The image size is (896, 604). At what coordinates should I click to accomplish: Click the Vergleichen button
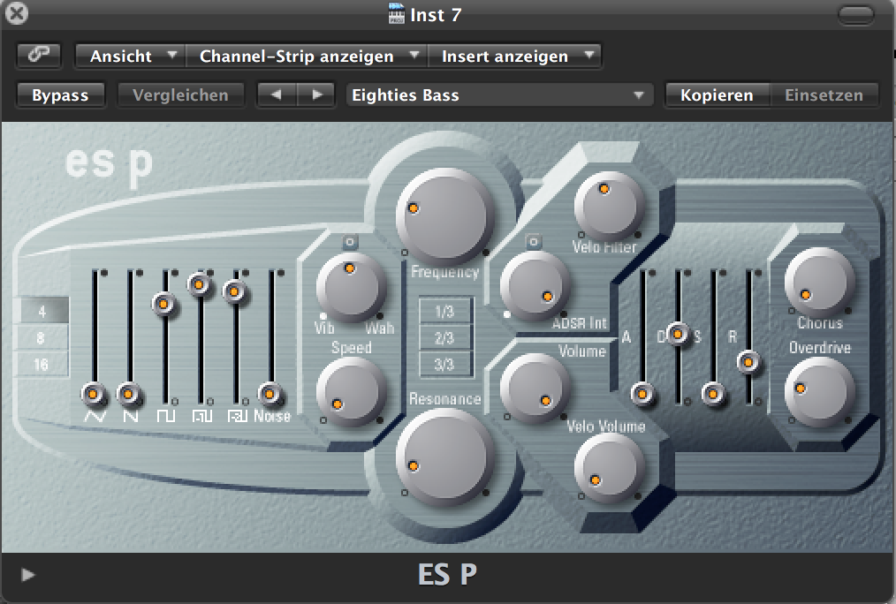coord(180,94)
